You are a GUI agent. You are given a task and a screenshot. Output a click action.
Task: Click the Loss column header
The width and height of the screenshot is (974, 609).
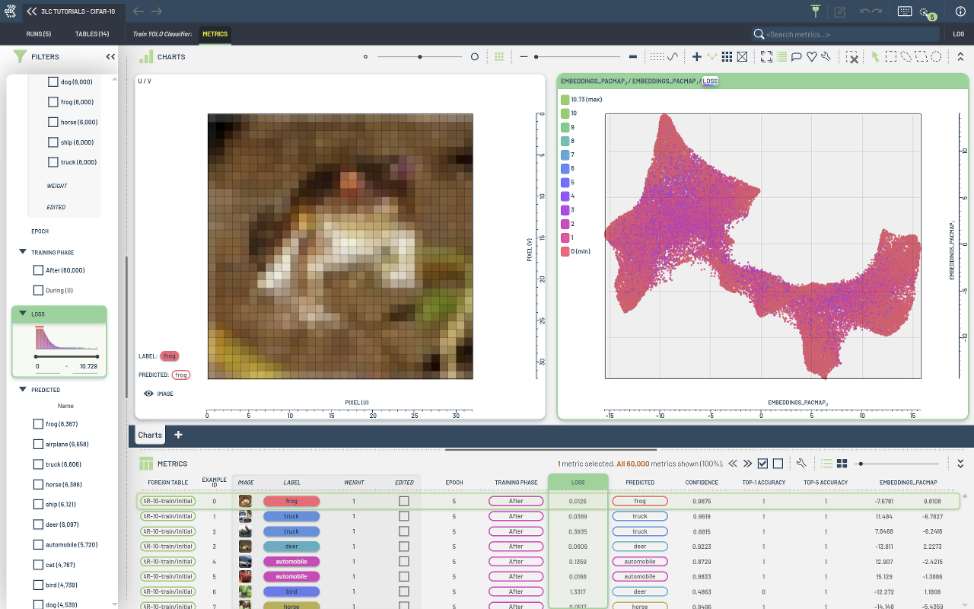click(x=578, y=482)
